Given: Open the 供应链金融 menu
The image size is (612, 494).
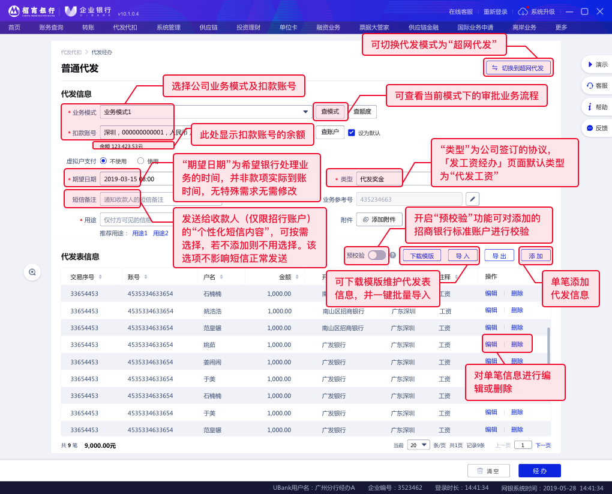Looking at the screenshot, I should (x=423, y=27).
